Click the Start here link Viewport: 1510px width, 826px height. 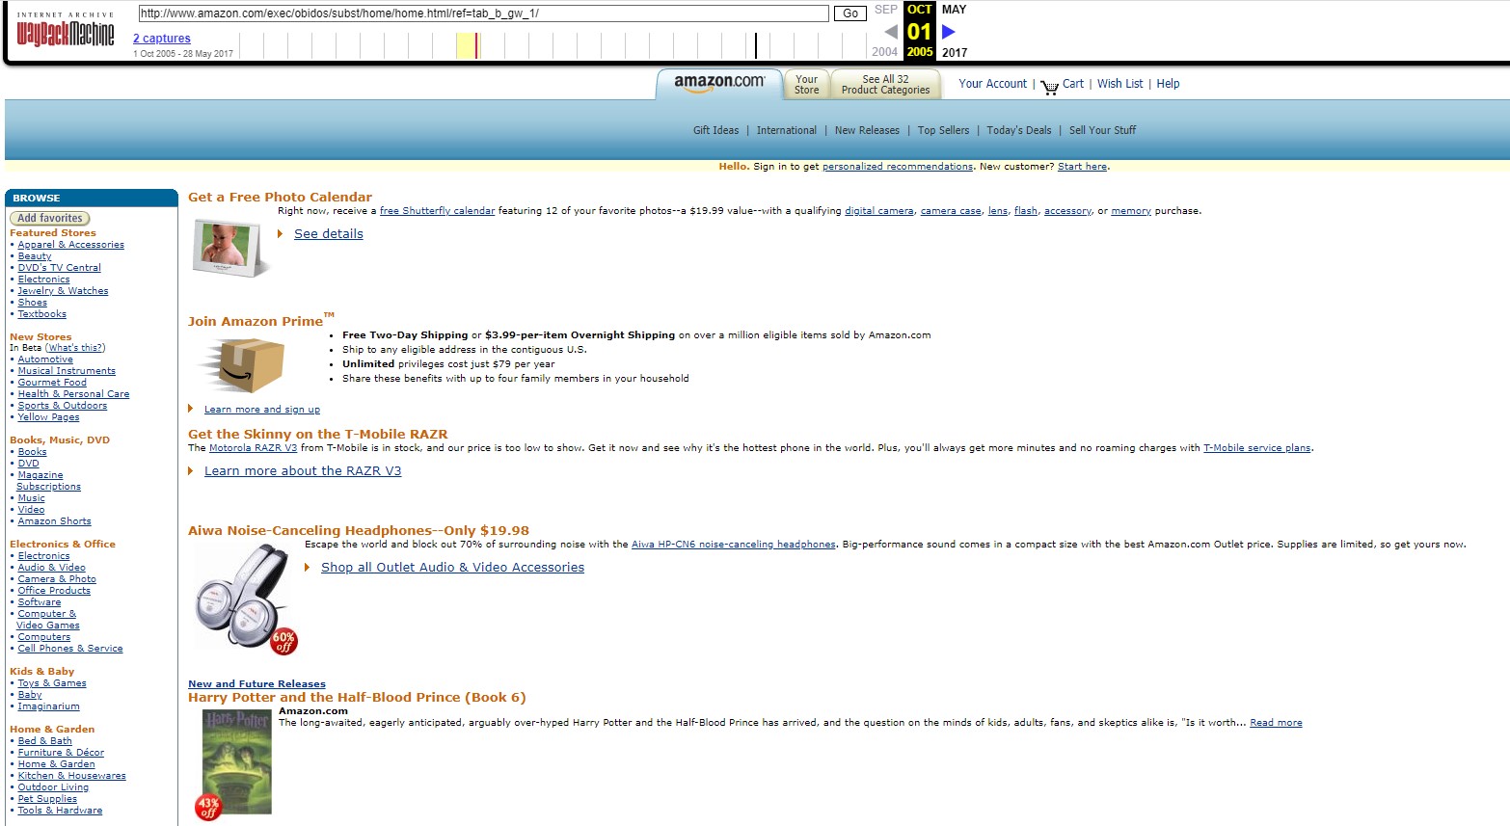coord(1082,167)
